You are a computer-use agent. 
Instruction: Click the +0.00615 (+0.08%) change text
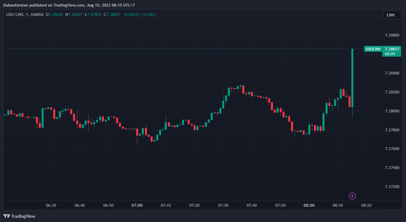[x=139, y=14]
